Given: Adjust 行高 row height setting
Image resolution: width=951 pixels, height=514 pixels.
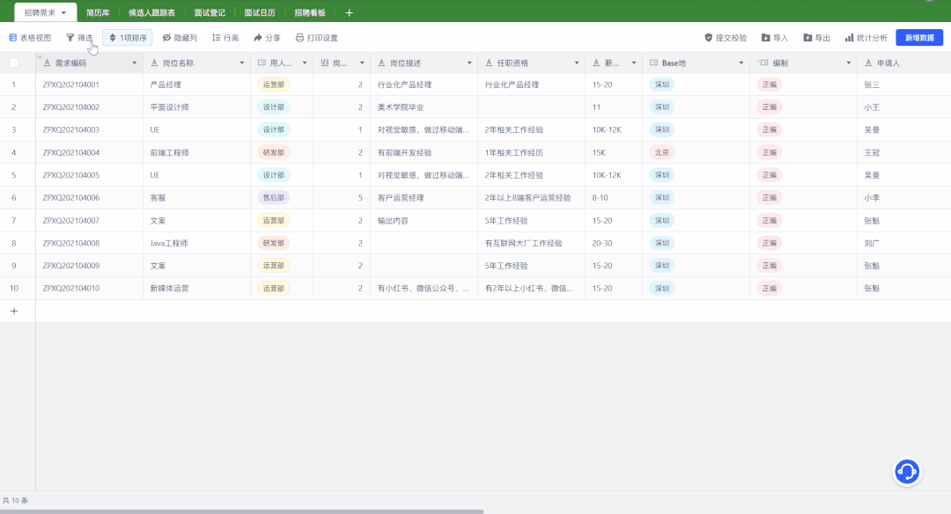Looking at the screenshot, I should 225,38.
